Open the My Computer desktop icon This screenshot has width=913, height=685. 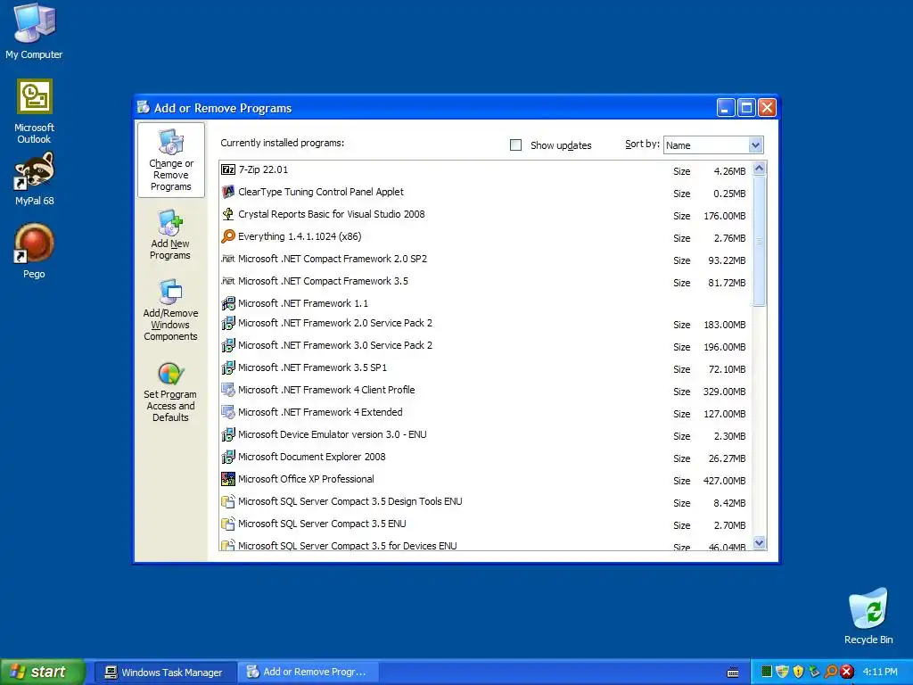pyautogui.click(x=35, y=31)
